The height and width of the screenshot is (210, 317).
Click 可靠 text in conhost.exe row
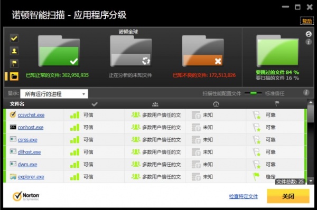click(271, 127)
